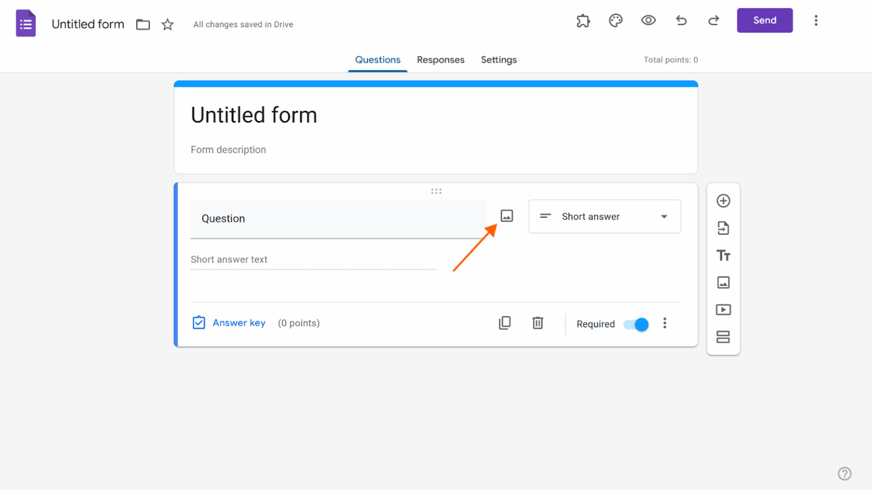Add a new section with the section icon
Screen dimensions: 872x490
[x=723, y=336]
